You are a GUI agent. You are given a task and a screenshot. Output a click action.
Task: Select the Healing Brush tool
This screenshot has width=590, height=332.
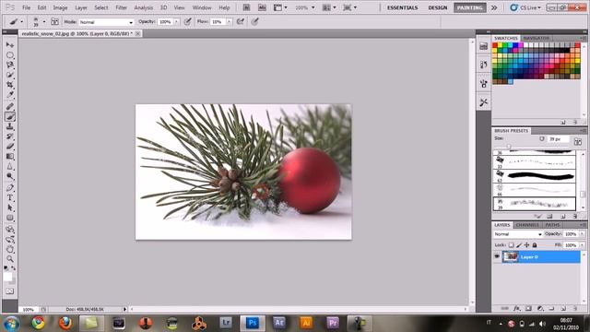10,107
